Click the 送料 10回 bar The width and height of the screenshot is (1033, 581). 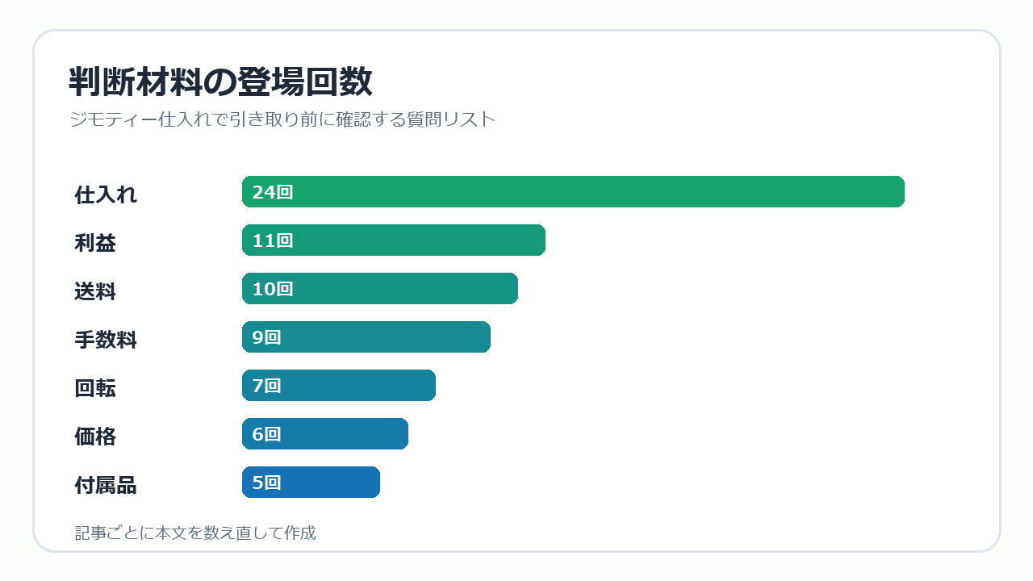pos(380,289)
